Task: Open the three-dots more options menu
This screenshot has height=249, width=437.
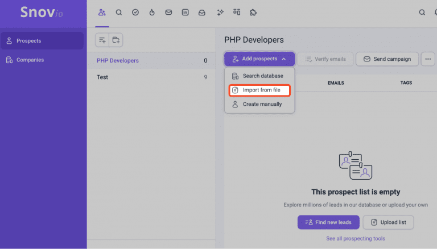Action: tap(428, 59)
